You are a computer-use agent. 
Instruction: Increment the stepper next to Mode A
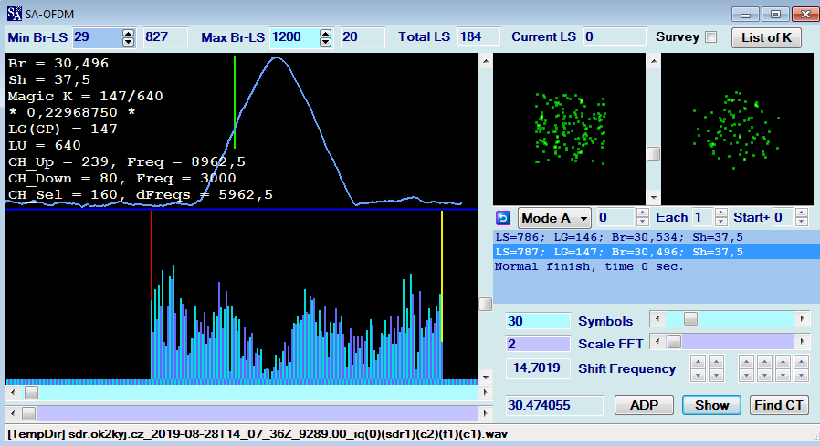point(643,213)
